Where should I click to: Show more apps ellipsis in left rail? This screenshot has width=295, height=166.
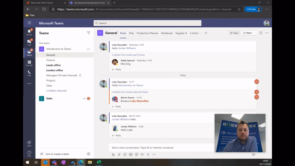pyautogui.click(x=29, y=83)
